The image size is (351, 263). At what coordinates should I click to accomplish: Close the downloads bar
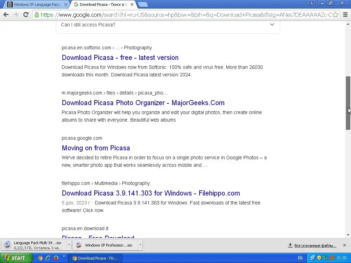coord(344,245)
